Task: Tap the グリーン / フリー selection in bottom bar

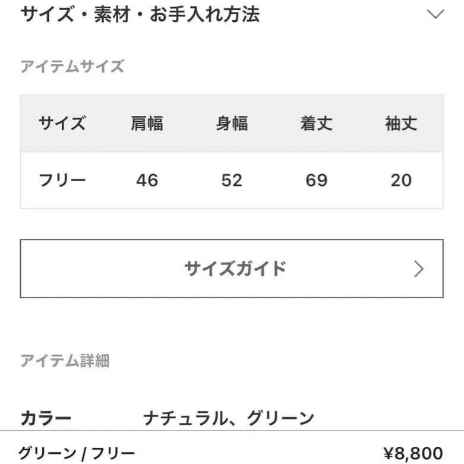Action: coord(77,453)
